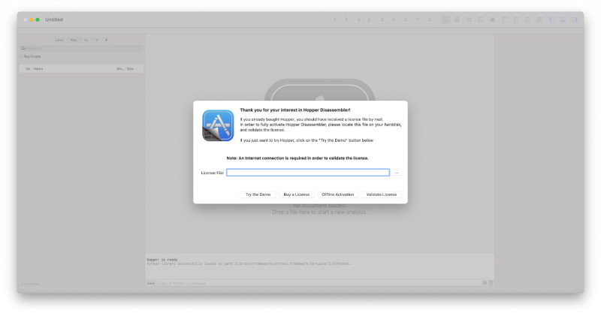Click the Buy a License button
The width and height of the screenshot is (601, 316).
click(296, 194)
